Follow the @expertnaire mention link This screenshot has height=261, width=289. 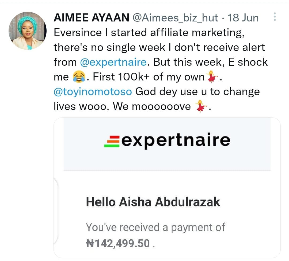coord(113,62)
